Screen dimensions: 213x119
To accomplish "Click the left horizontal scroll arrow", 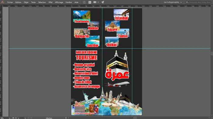I will pyautogui.click(x=68, y=118).
